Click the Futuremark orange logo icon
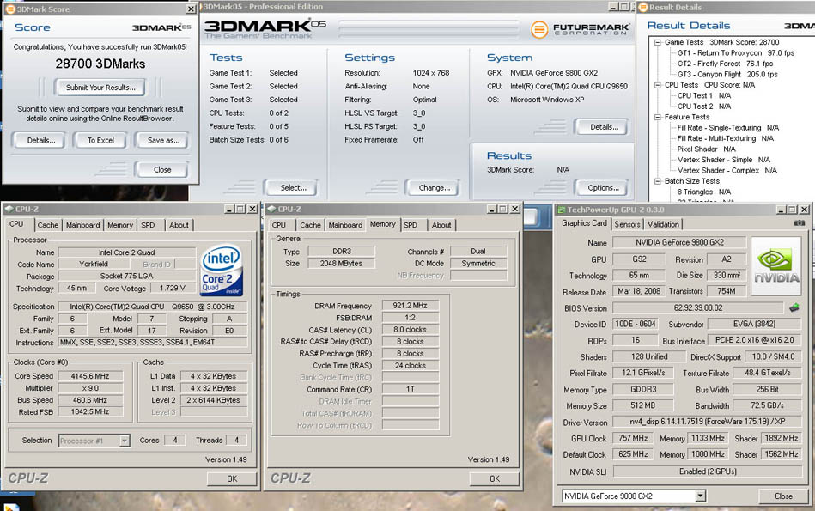The height and width of the screenshot is (511, 815). [x=539, y=29]
